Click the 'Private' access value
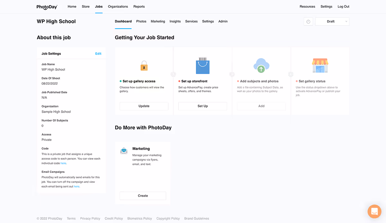This screenshot has height=223, width=386. [x=47, y=140]
